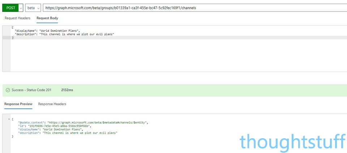The image size is (347, 153).
Task: Switch to the Request Headers tab
Action: [x=17, y=18]
